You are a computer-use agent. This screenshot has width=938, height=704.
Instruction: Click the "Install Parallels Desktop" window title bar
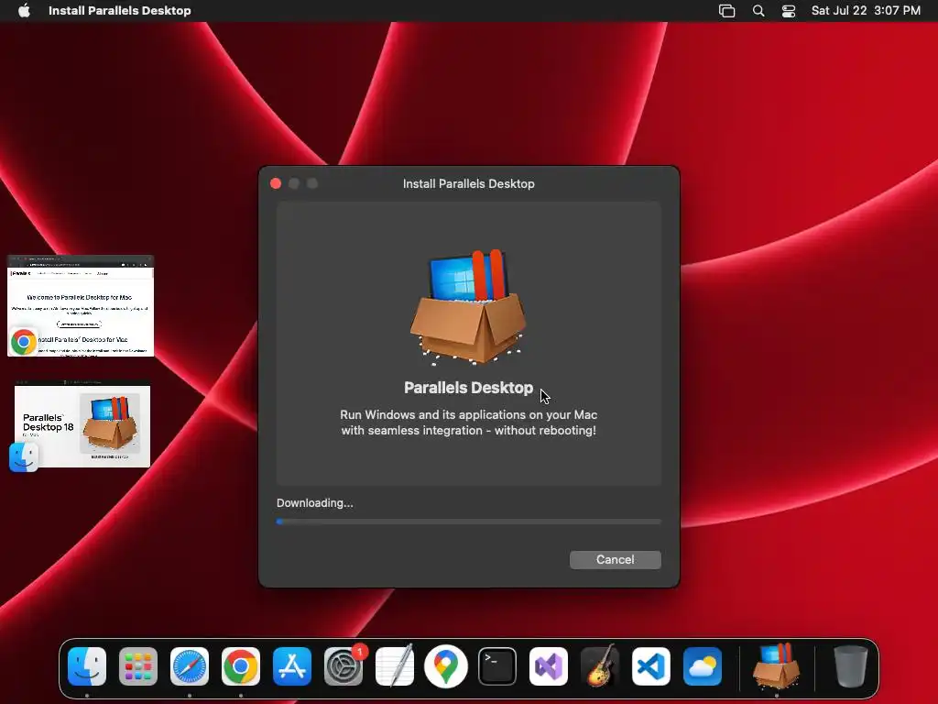[x=469, y=183]
